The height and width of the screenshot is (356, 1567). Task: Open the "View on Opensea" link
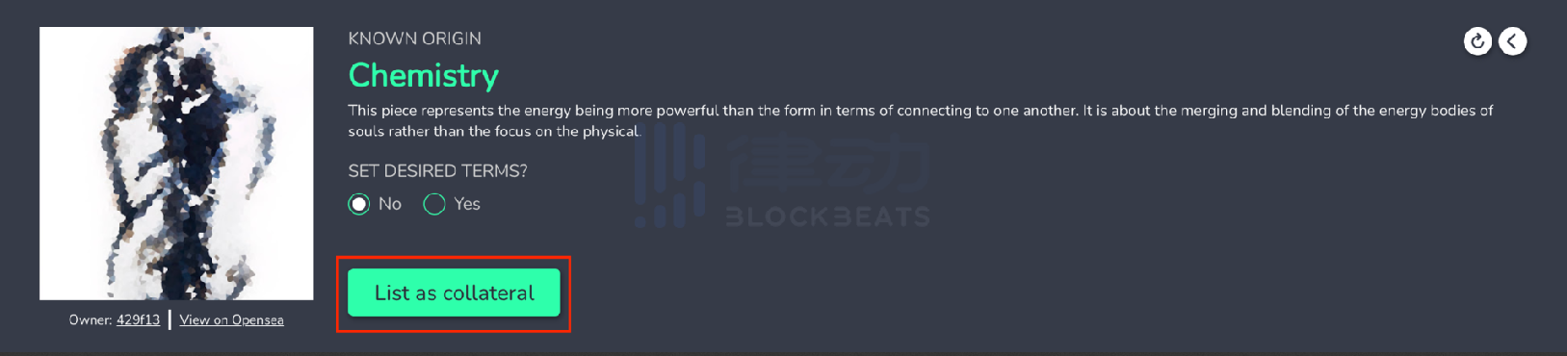coord(231,319)
